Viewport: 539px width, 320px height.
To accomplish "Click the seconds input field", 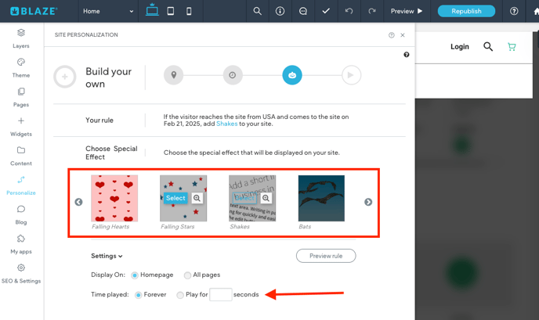I will pos(220,295).
